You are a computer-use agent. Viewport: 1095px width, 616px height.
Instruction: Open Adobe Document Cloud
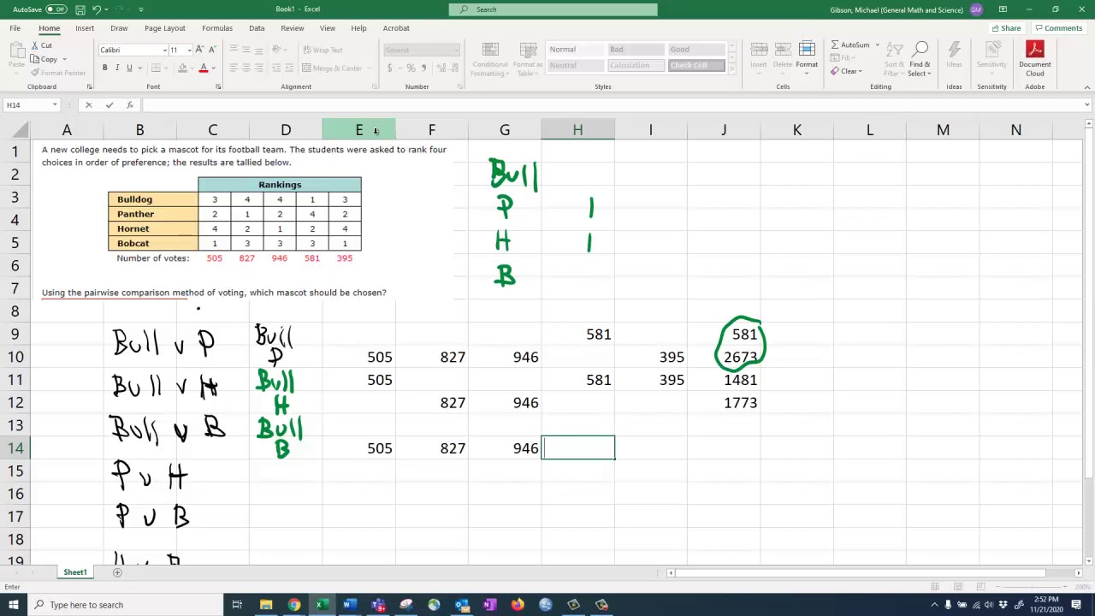tap(1034, 58)
